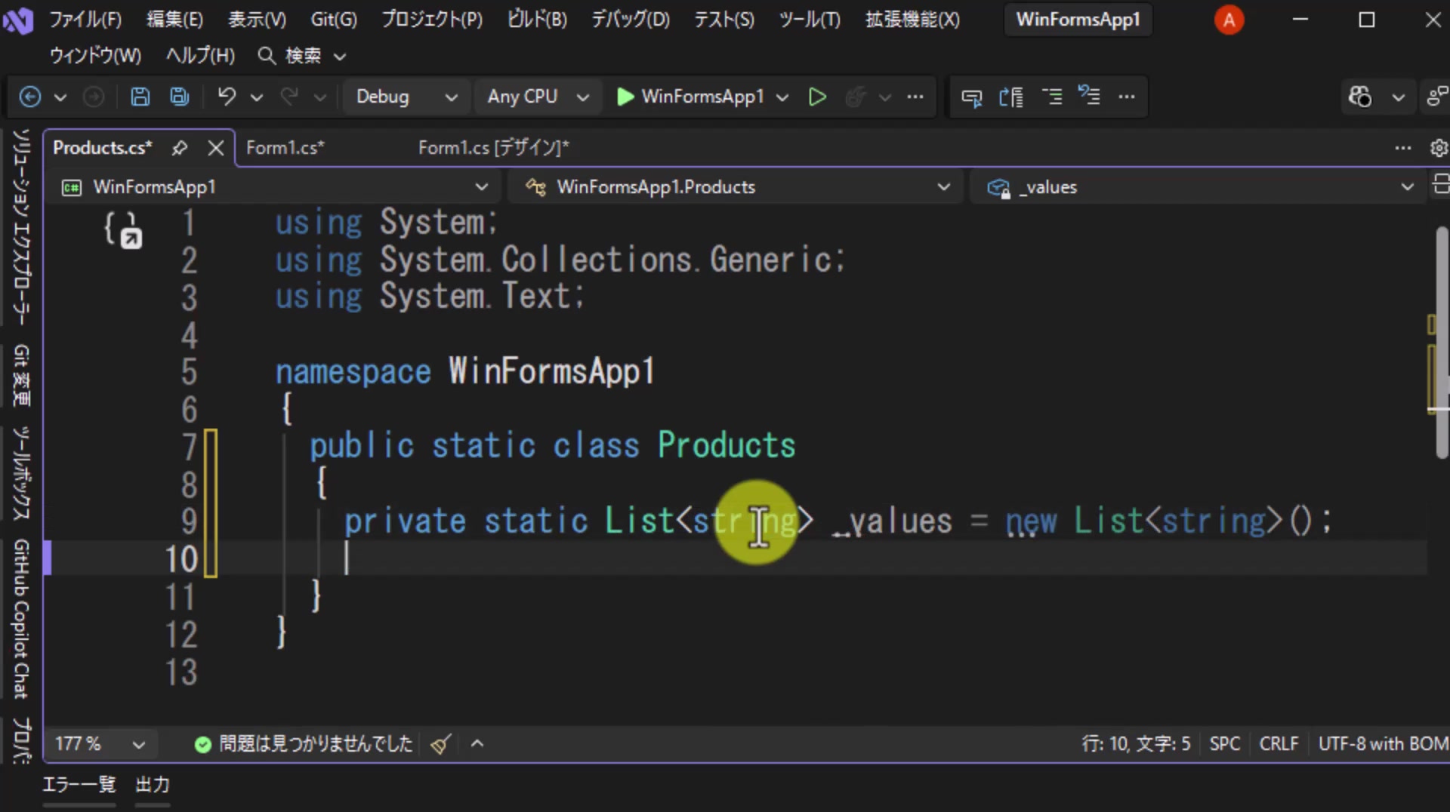Toggle the pin on the Products.cs tab
1450x812 pixels.
pyautogui.click(x=179, y=148)
